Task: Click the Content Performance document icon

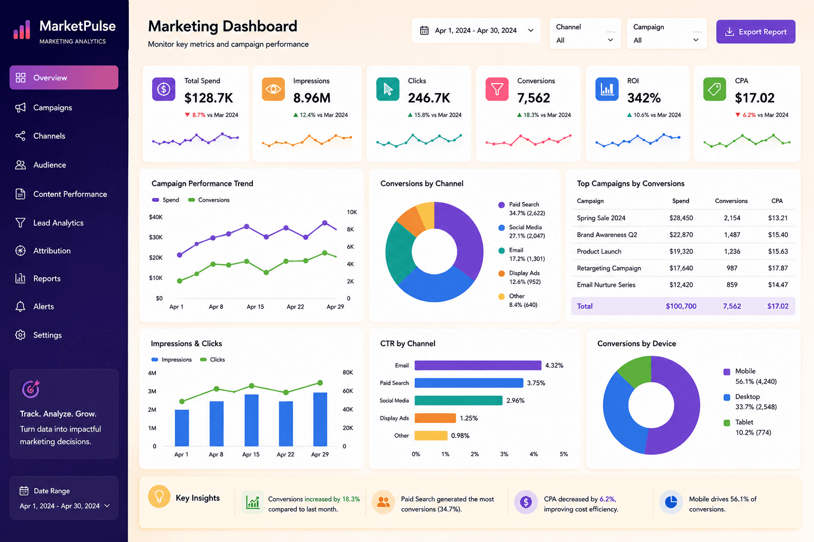Action: (x=21, y=194)
